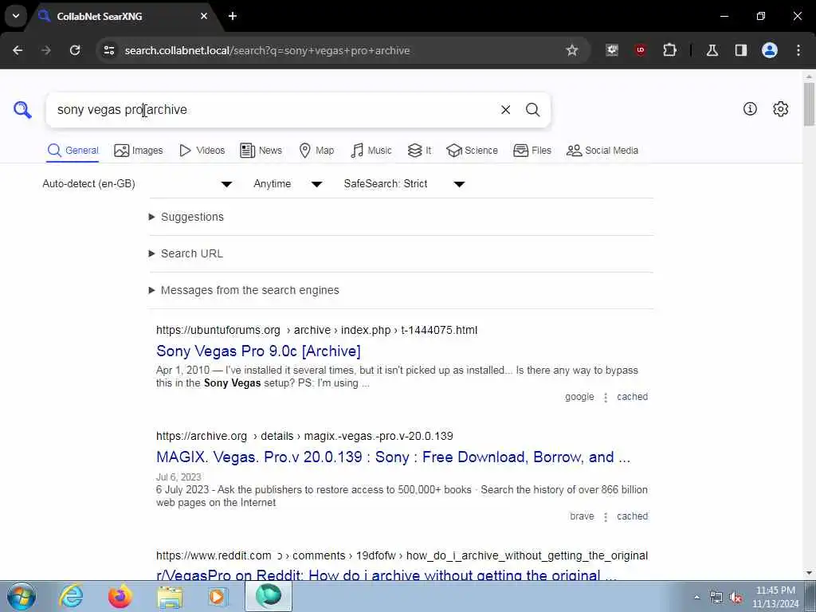This screenshot has width=816, height=612.
Task: Open the Anytime time range dropdown
Action: pyautogui.click(x=288, y=184)
